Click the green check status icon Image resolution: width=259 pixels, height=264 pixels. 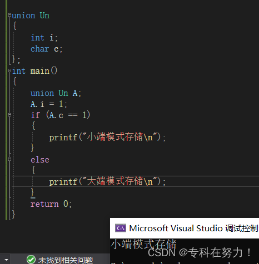(31, 260)
